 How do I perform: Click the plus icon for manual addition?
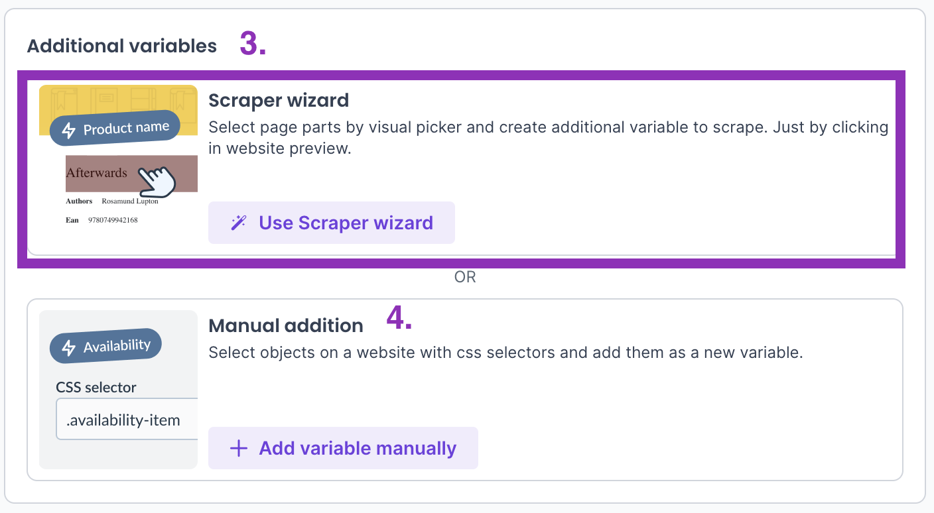click(238, 449)
